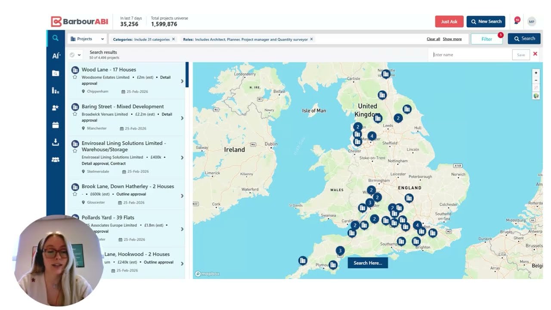Open notifications bell with 93 badge
Image resolution: width=551 pixels, height=310 pixels.
(516, 21)
